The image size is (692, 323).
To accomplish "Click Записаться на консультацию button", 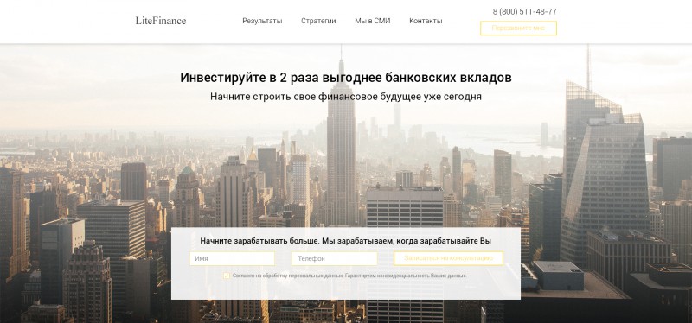I will tap(448, 258).
